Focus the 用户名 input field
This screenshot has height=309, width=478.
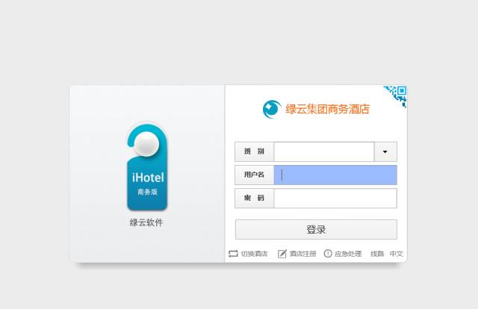pos(335,175)
